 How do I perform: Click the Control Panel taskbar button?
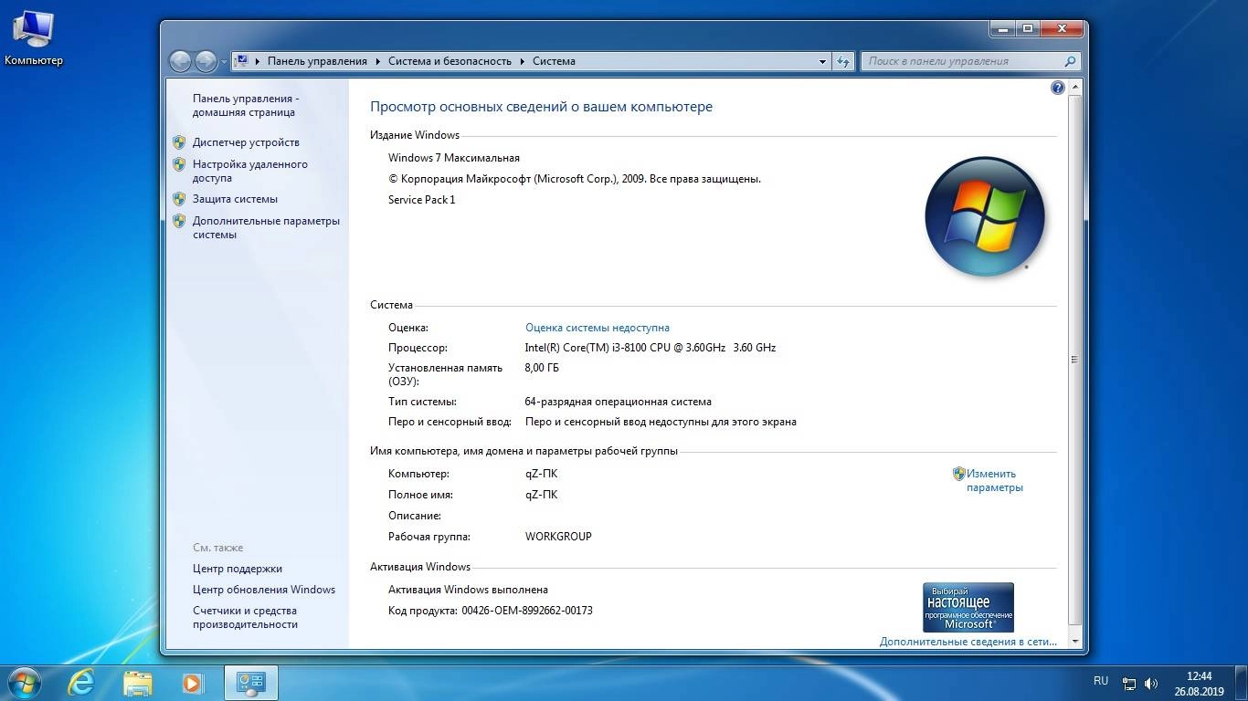point(250,682)
